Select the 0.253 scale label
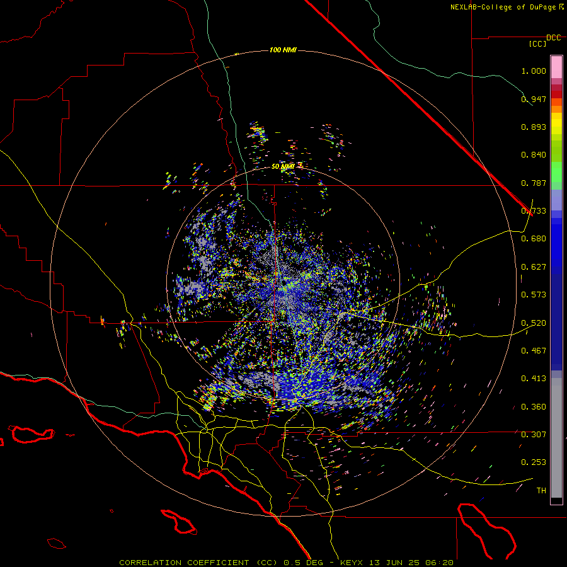The height and width of the screenshot is (567, 567). coord(534,462)
